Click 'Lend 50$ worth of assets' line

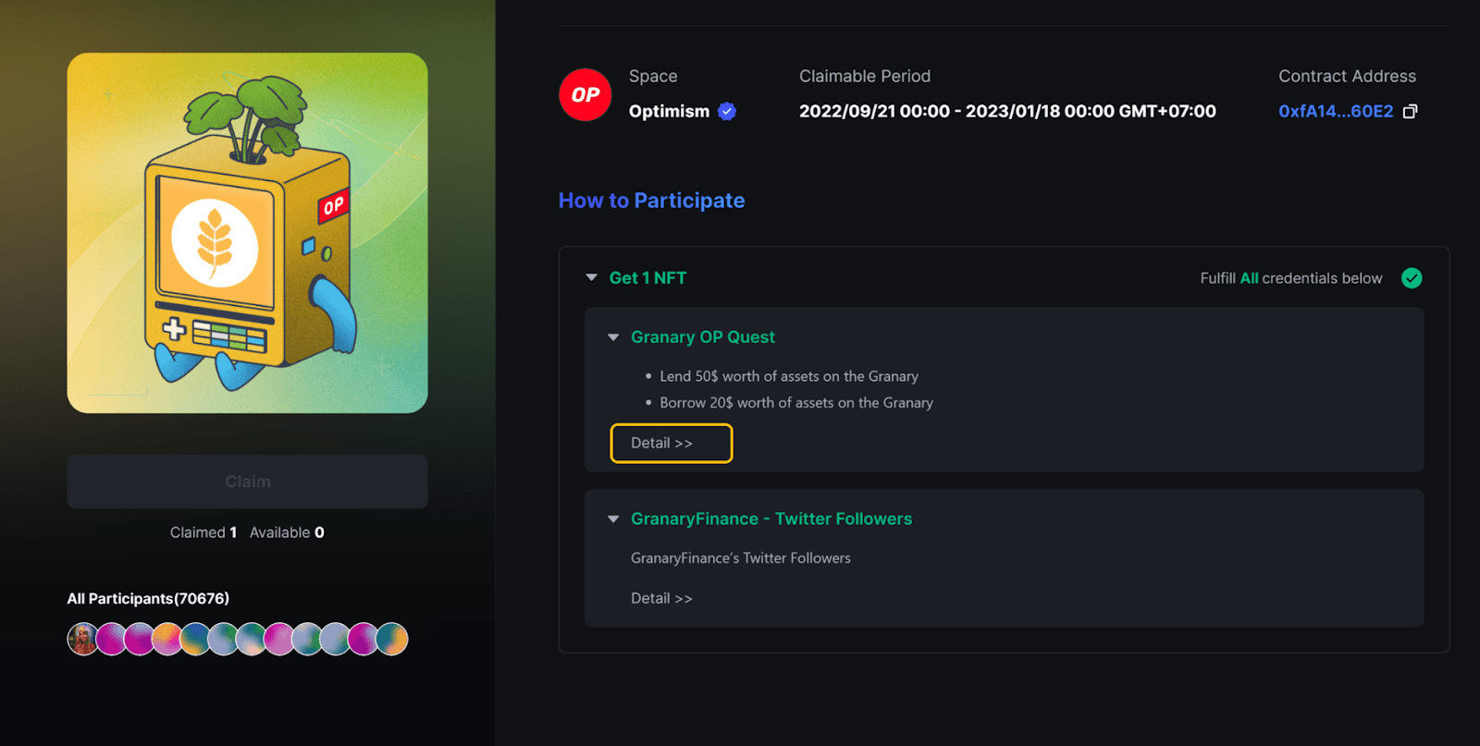click(x=789, y=376)
